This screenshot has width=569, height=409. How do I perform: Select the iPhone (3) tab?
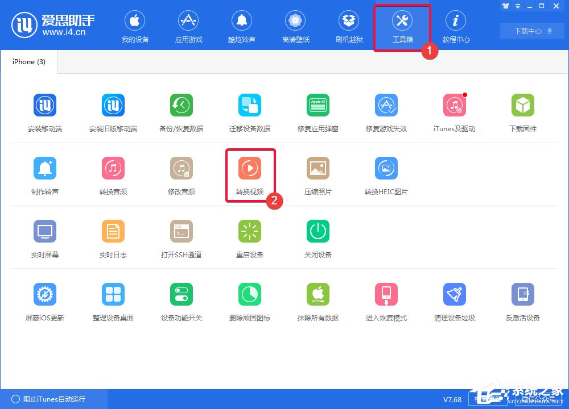(28, 61)
